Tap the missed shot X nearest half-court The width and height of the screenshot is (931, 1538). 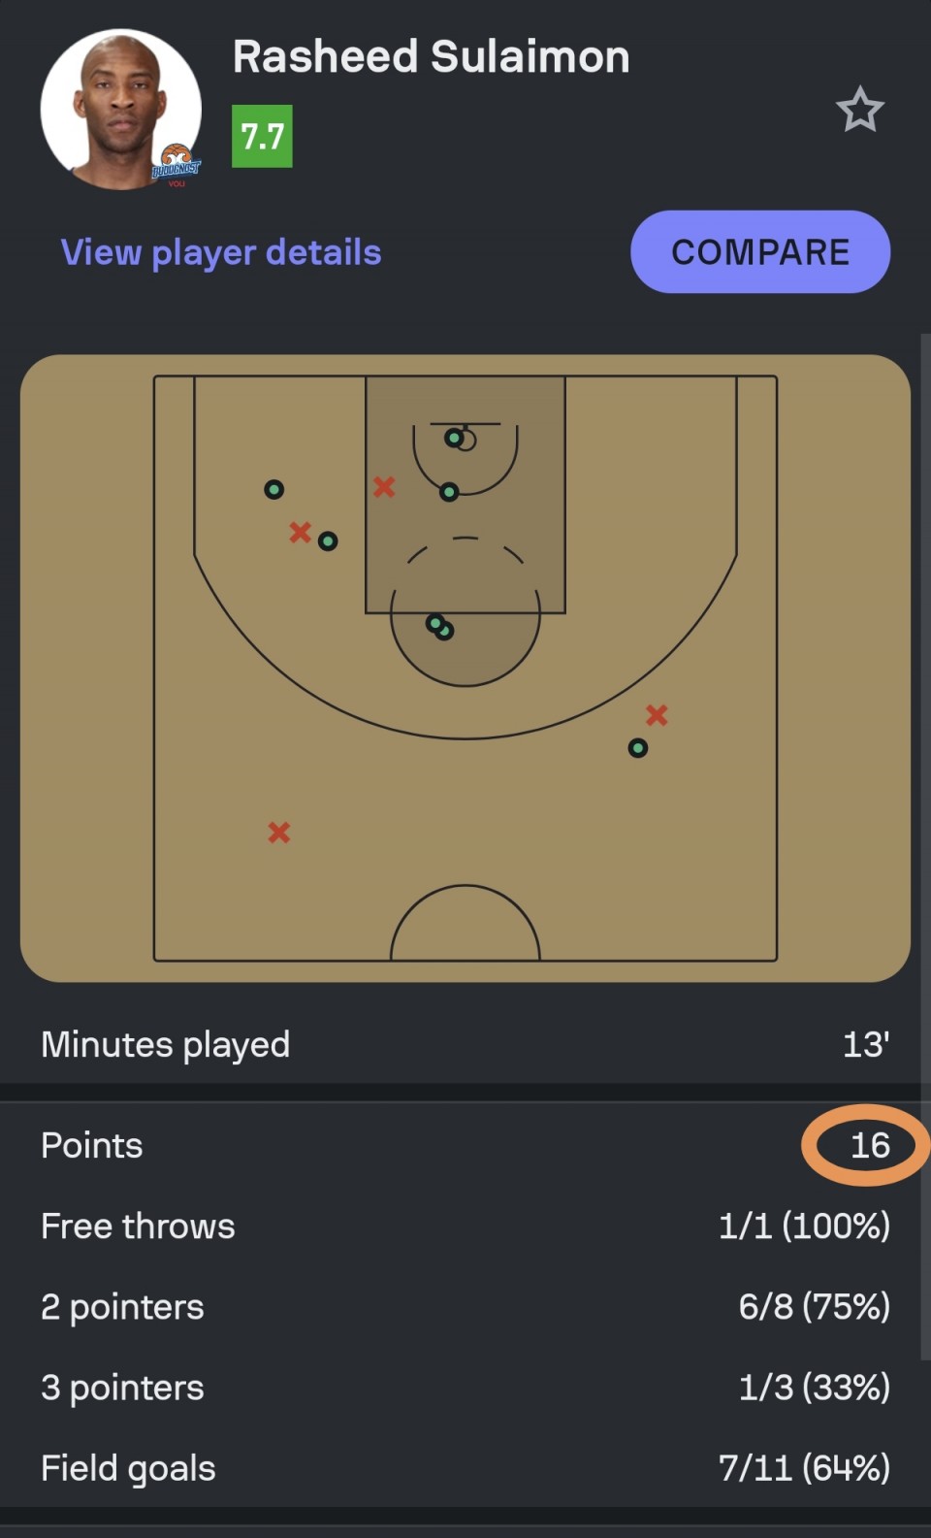pyautogui.click(x=279, y=833)
